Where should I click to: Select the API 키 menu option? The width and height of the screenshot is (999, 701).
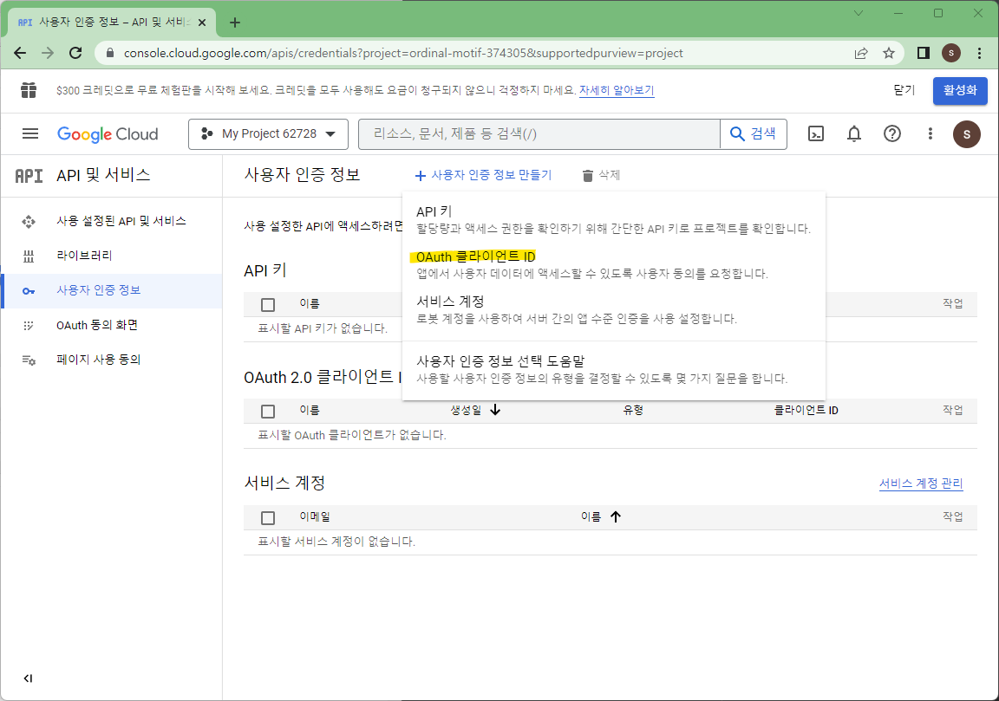point(614,219)
